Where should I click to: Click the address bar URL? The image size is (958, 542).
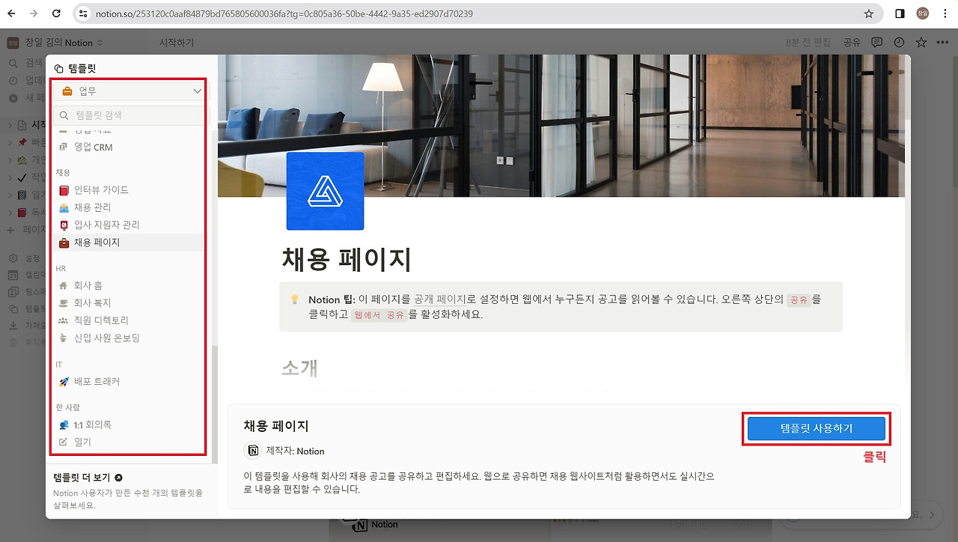[x=284, y=13]
